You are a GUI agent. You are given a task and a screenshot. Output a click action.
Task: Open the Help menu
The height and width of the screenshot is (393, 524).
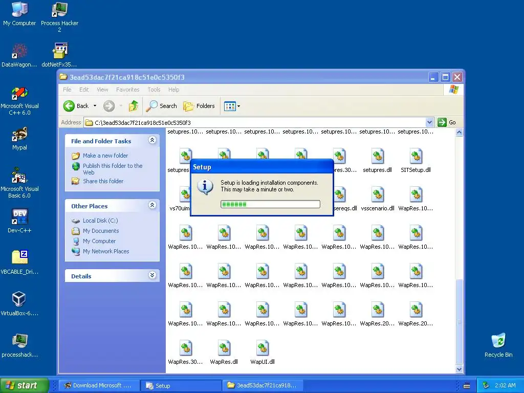pyautogui.click(x=173, y=90)
